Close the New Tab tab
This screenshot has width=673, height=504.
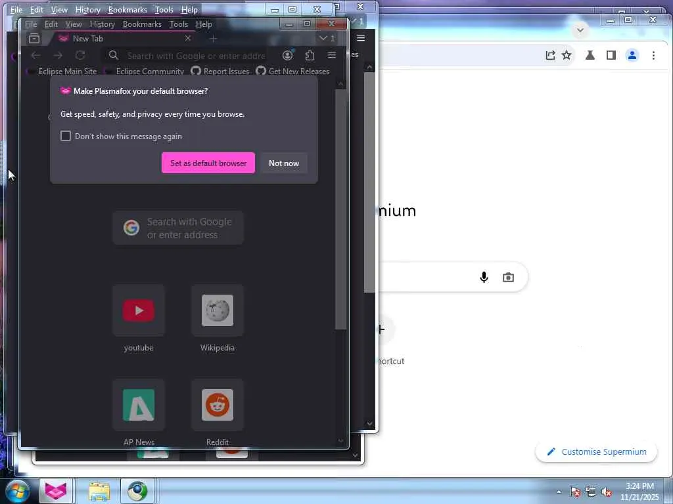point(187,39)
